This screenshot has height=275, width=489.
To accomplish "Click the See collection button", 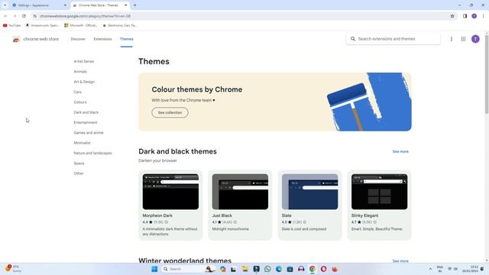I will (x=170, y=112).
